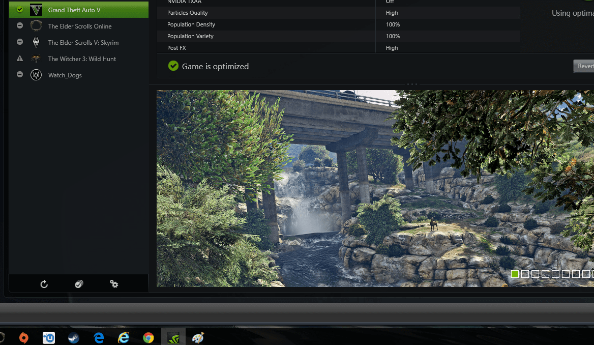
Task: Click the Population Variety setting label
Action: click(190, 36)
